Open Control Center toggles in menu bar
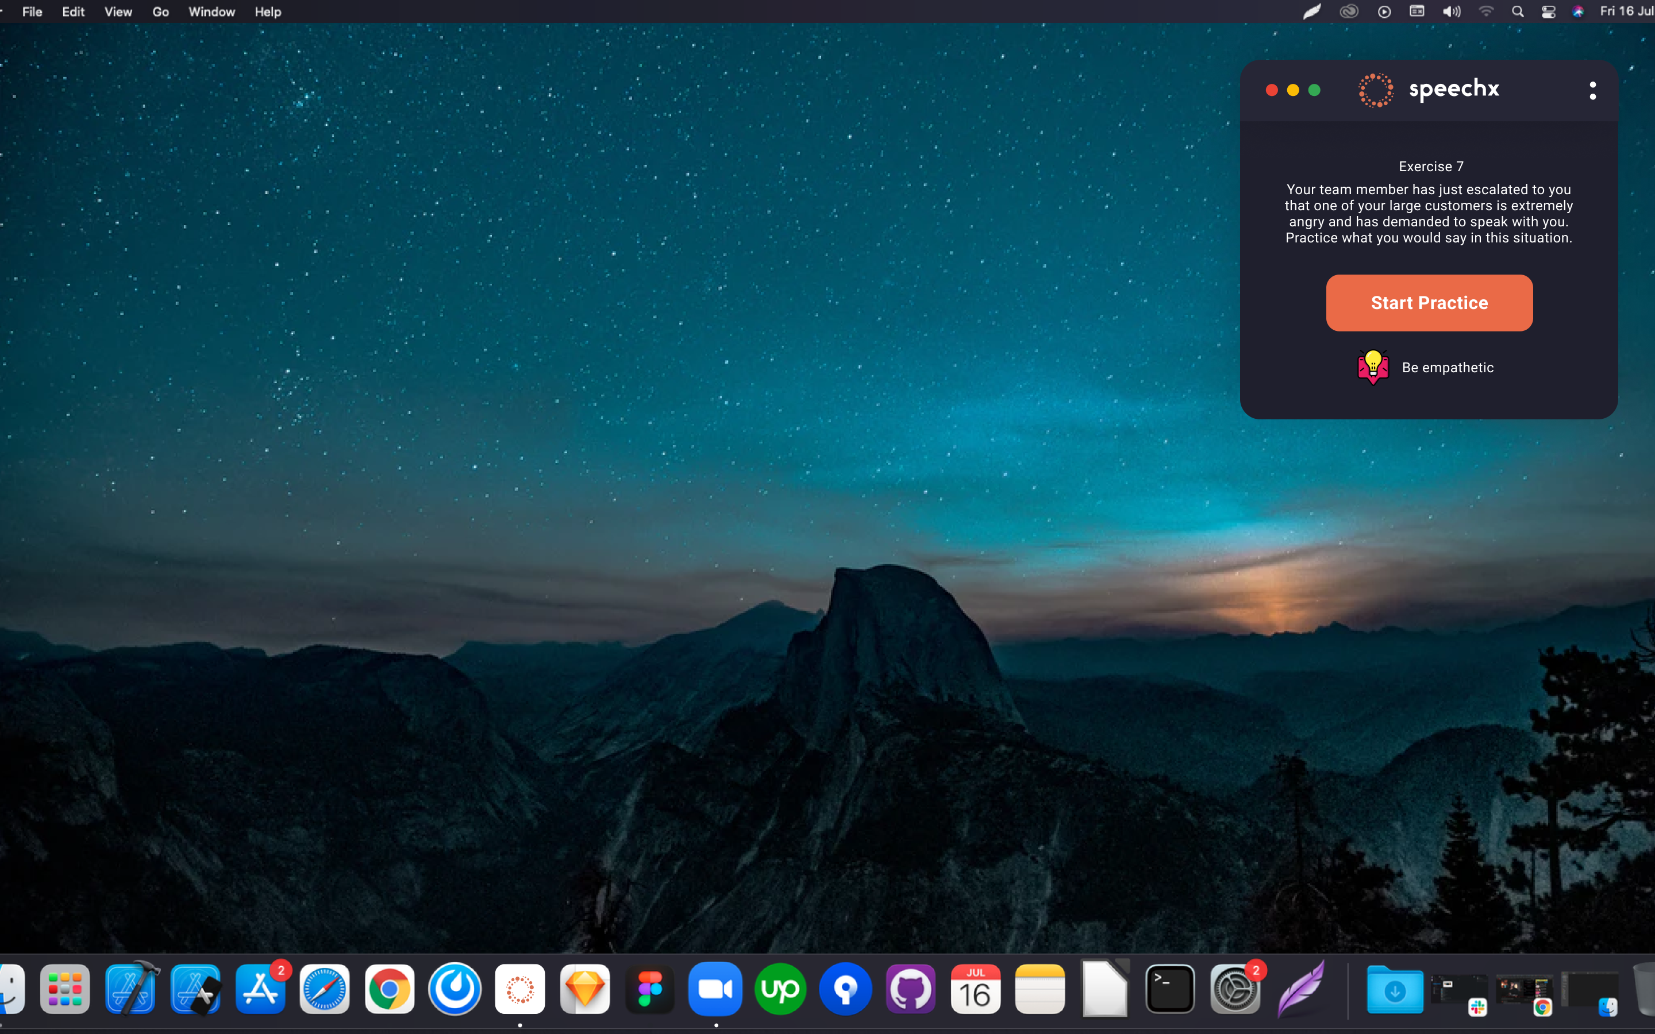 (x=1548, y=11)
